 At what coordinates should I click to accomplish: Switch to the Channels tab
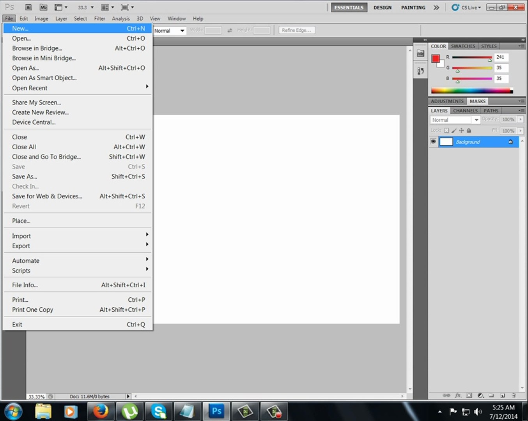click(465, 111)
